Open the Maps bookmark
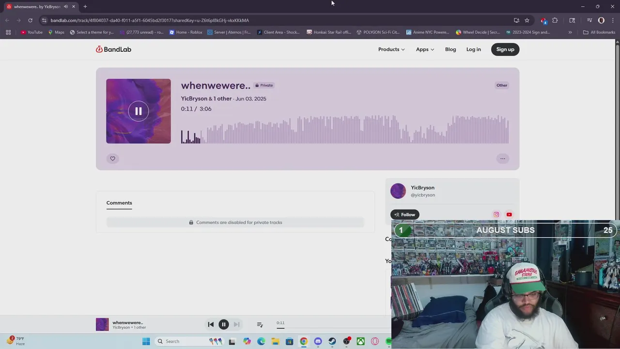This screenshot has width=620, height=349. 56,32
